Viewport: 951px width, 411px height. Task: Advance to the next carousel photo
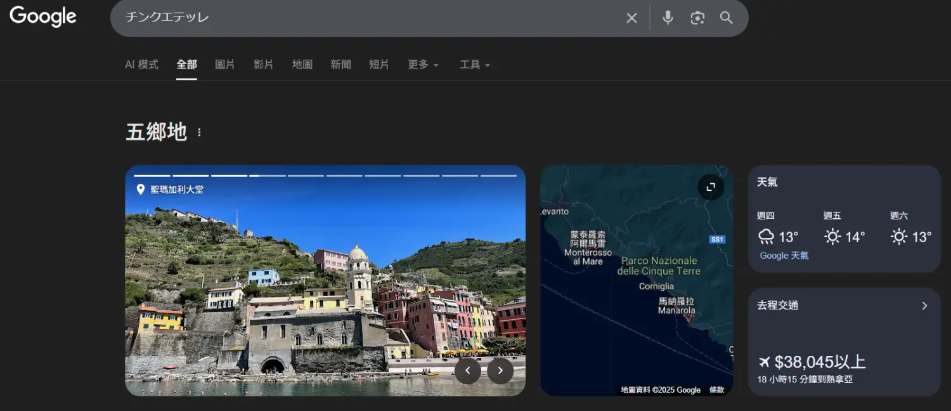coord(500,371)
